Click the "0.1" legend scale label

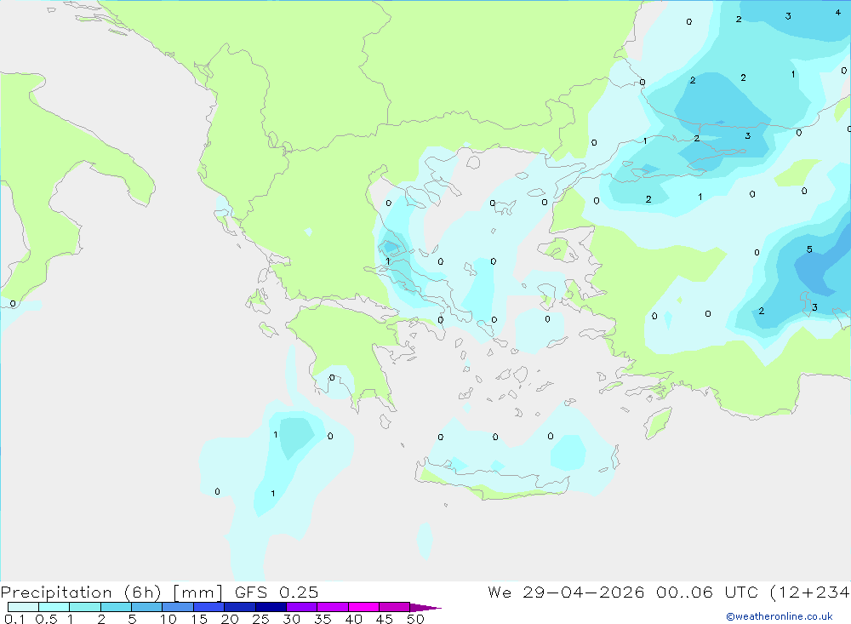click(x=14, y=619)
